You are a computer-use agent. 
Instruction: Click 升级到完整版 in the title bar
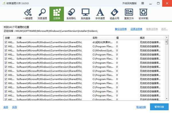130,3
